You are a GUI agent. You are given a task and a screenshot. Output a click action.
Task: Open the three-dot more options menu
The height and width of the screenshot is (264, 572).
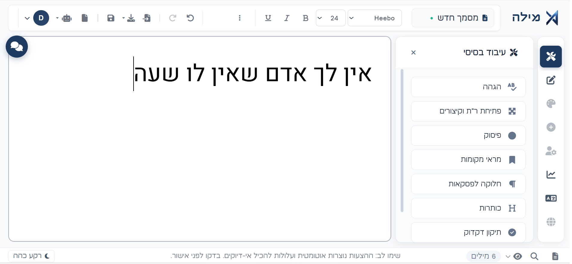pyautogui.click(x=240, y=18)
